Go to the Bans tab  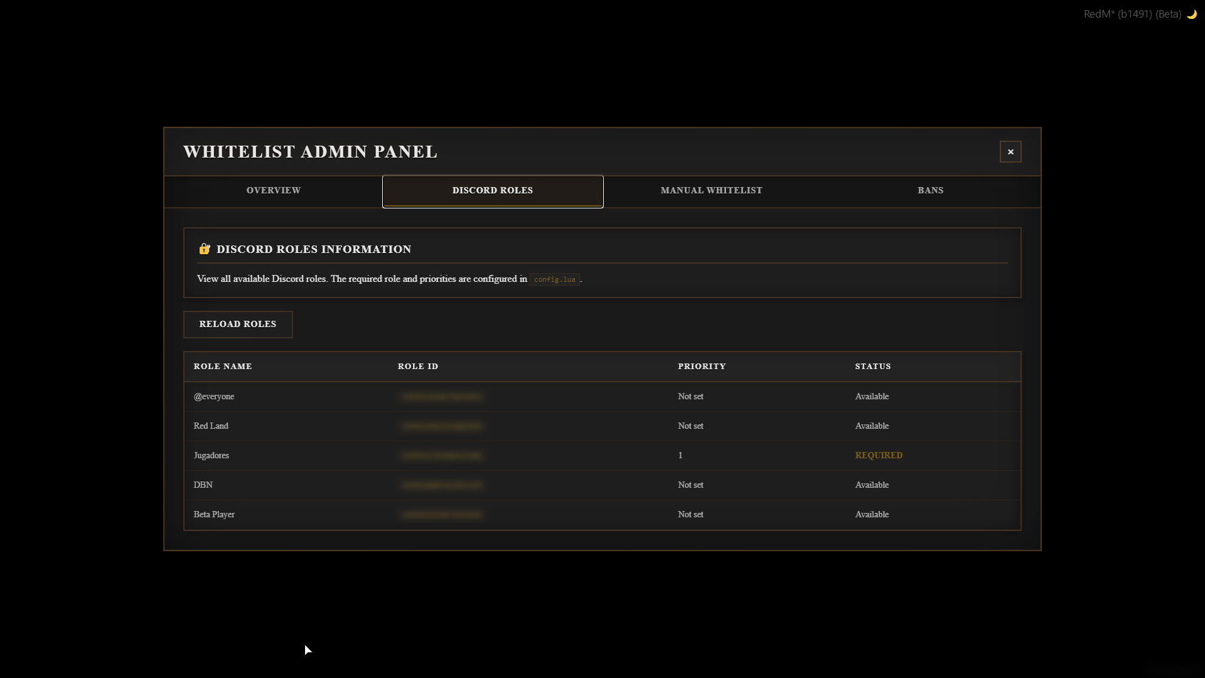930,191
